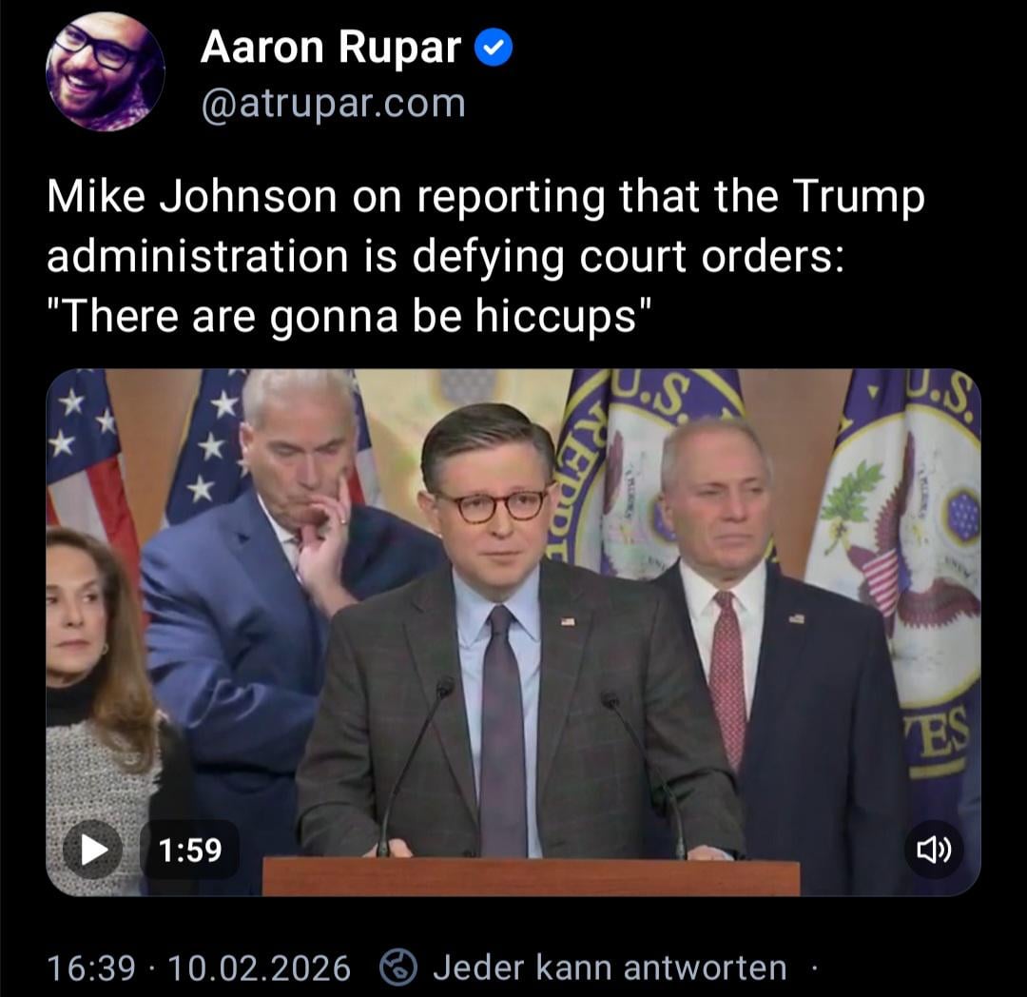The width and height of the screenshot is (1027, 997).
Task: Open the Aaron Rupar display name
Action: 331,48
